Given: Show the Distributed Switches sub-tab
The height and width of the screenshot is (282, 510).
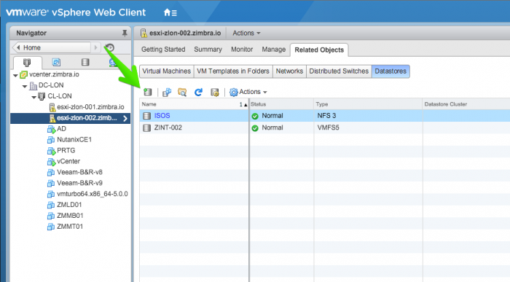Looking at the screenshot, I should (x=339, y=71).
